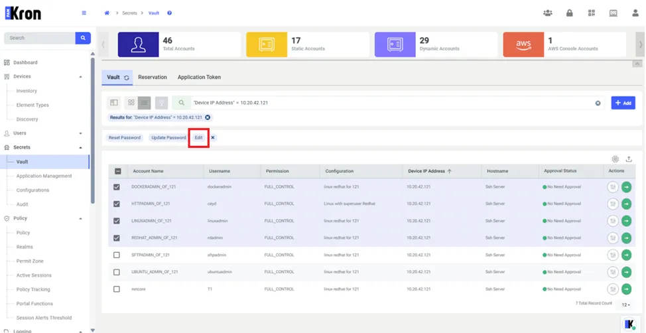Clear the search query with the x icon

click(x=598, y=103)
